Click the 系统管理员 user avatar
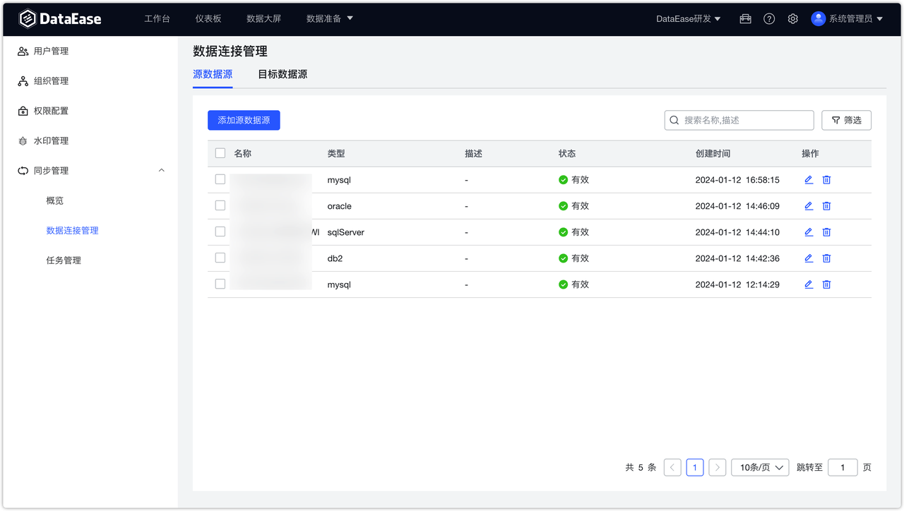The height and width of the screenshot is (511, 904). (819, 19)
